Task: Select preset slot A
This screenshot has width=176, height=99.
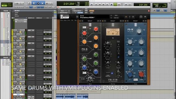Action: (x=126, y=17)
